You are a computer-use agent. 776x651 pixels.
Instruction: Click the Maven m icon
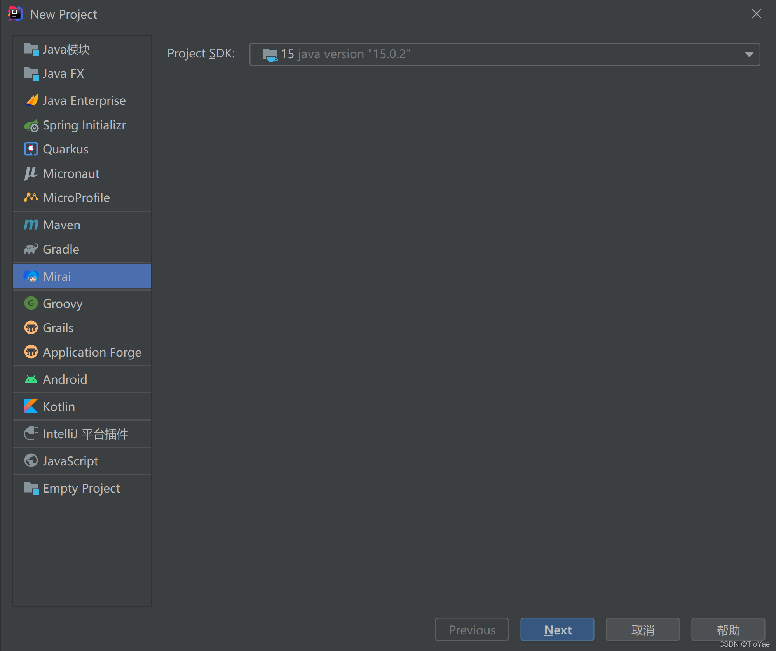(x=31, y=225)
